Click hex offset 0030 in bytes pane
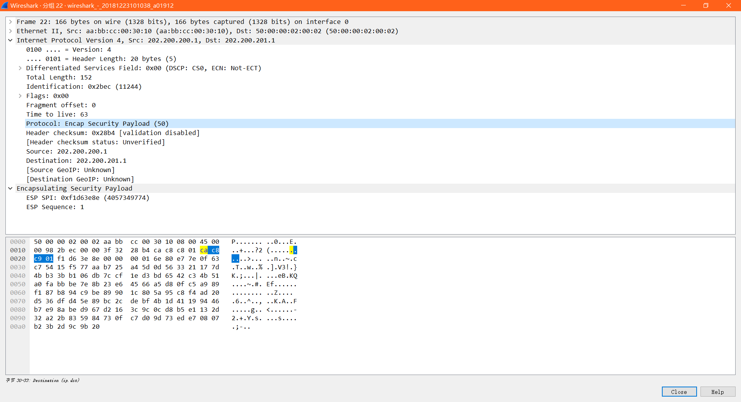The width and height of the screenshot is (741, 402). click(x=18, y=267)
